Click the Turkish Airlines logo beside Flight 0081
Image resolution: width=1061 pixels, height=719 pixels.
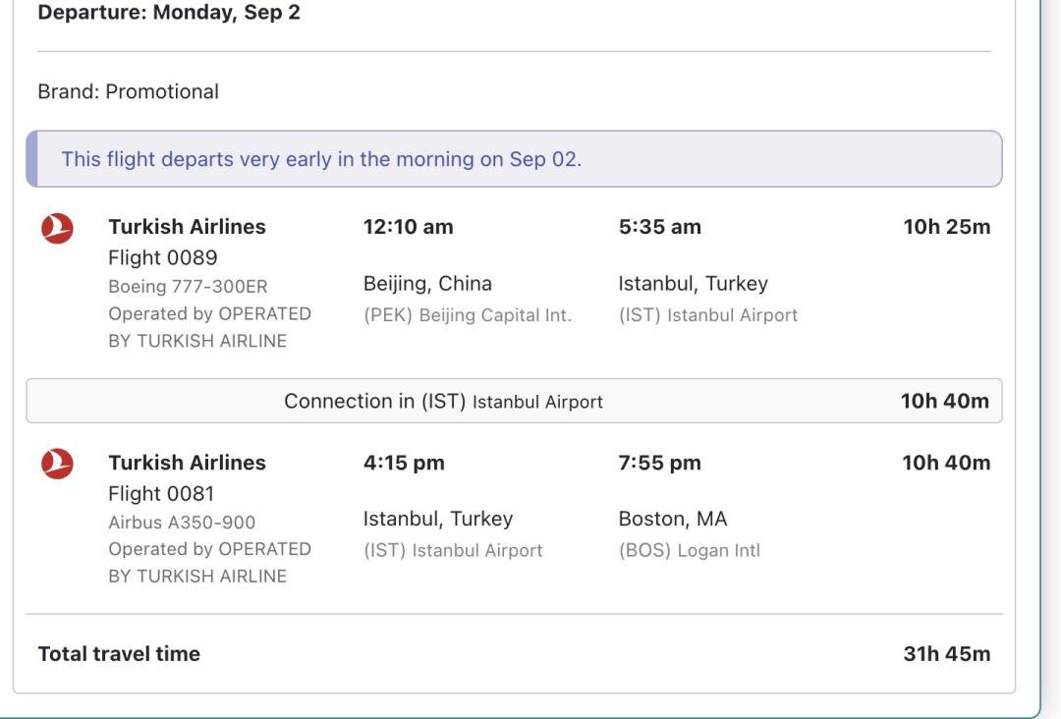[57, 464]
